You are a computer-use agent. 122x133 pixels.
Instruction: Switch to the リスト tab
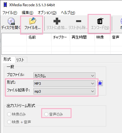[21, 60]
